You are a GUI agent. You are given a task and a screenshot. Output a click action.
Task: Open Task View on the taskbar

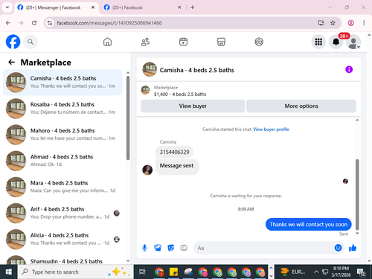click(142, 272)
